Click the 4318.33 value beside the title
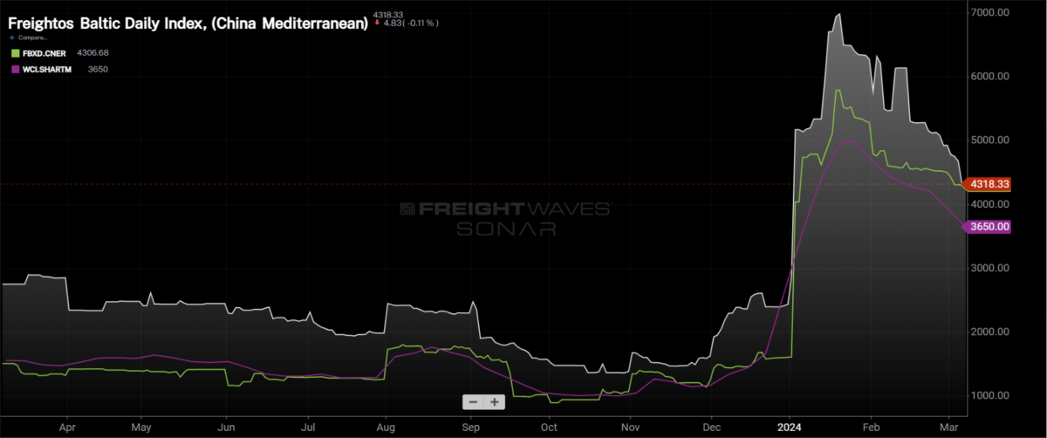 pyautogui.click(x=387, y=15)
